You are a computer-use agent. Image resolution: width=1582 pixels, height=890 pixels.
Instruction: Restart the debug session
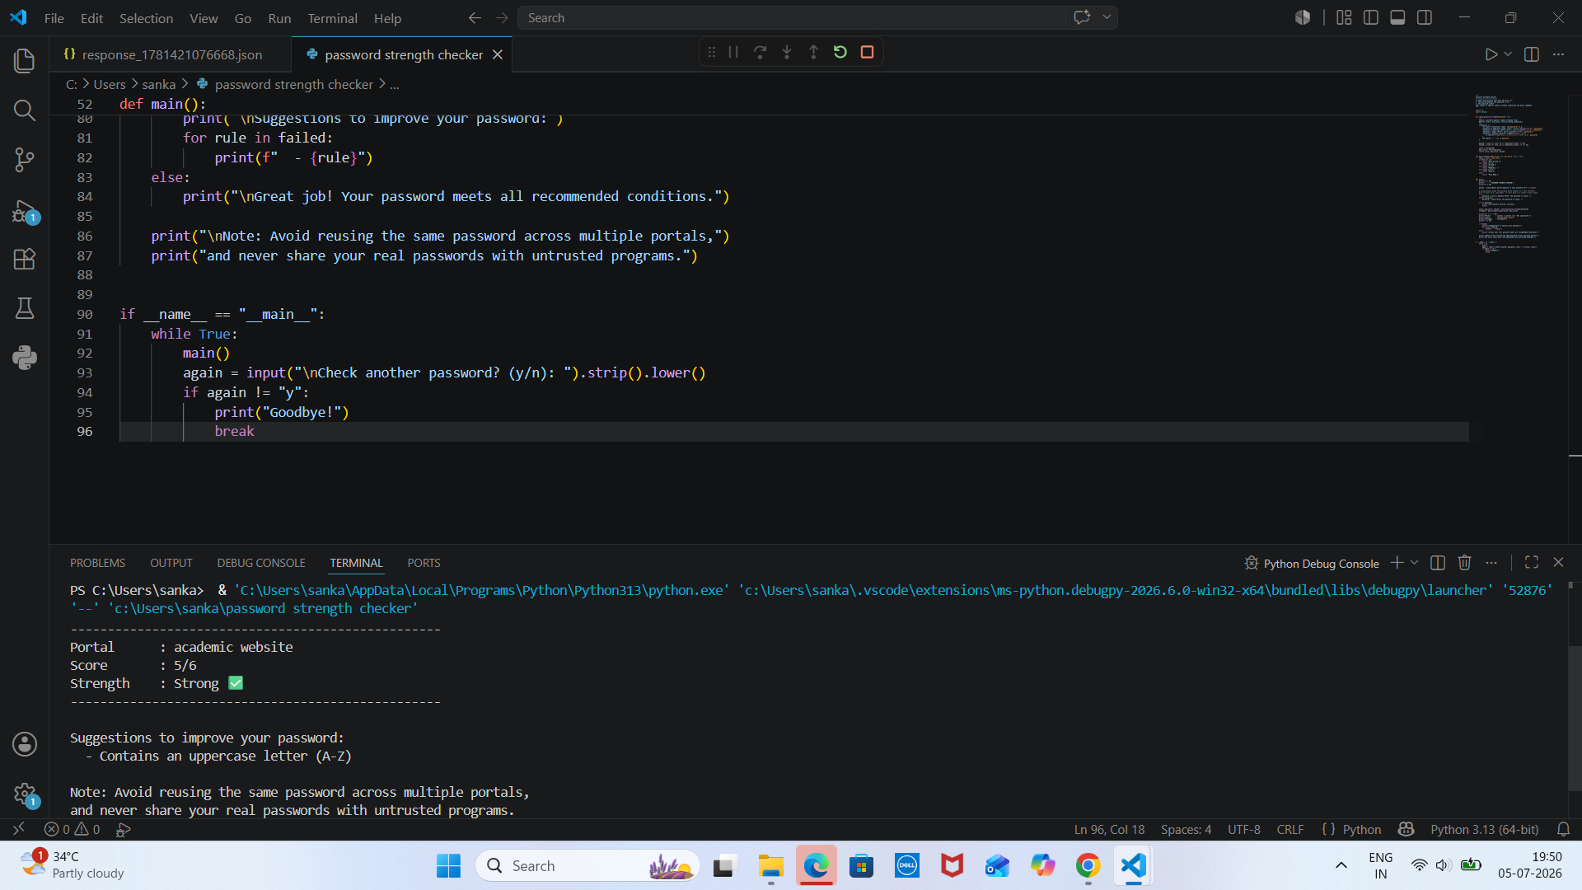(840, 52)
